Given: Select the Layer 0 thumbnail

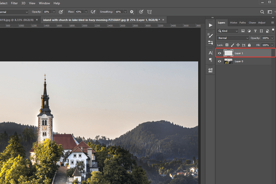Looking at the screenshot, I should 228,61.
